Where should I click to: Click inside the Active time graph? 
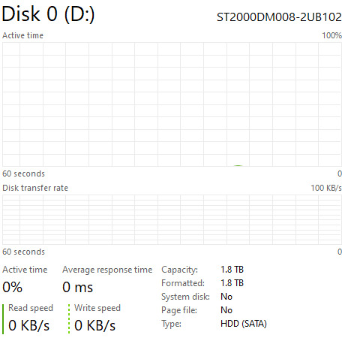point(172,104)
